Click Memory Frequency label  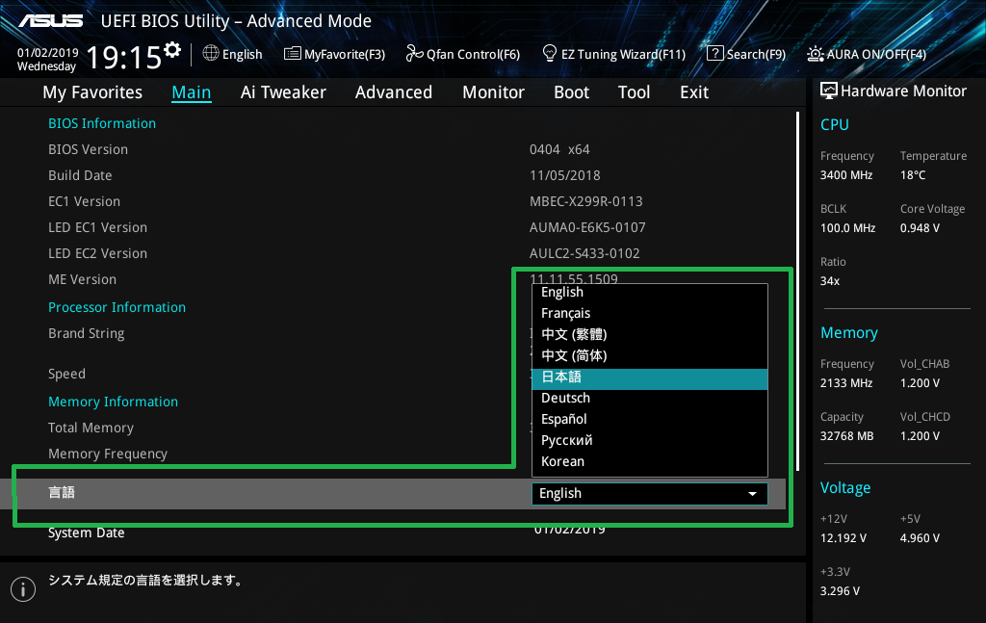108,454
